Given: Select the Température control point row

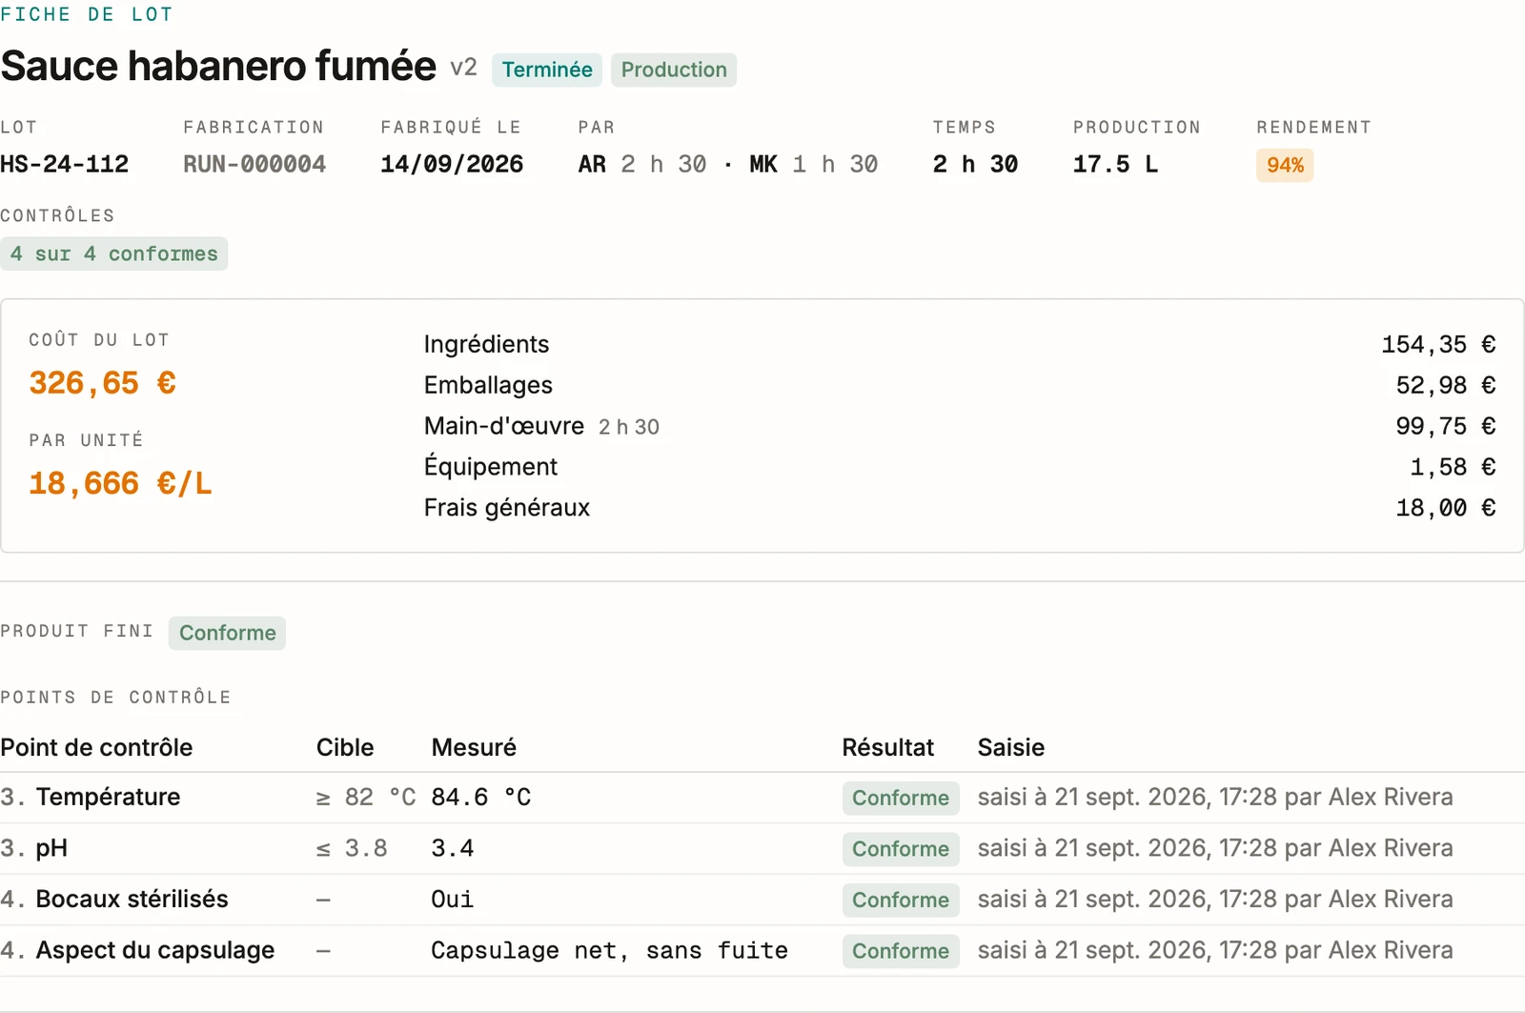Looking at the screenshot, I should point(762,798).
